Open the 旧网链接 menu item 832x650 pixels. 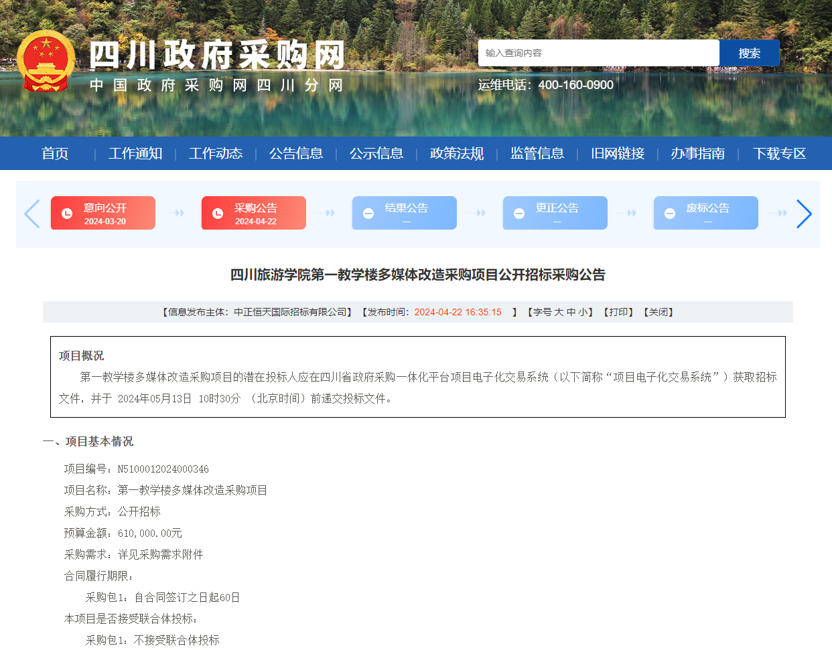tap(618, 153)
